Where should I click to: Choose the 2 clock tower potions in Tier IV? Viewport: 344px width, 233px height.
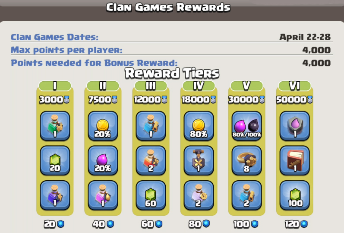199,195
